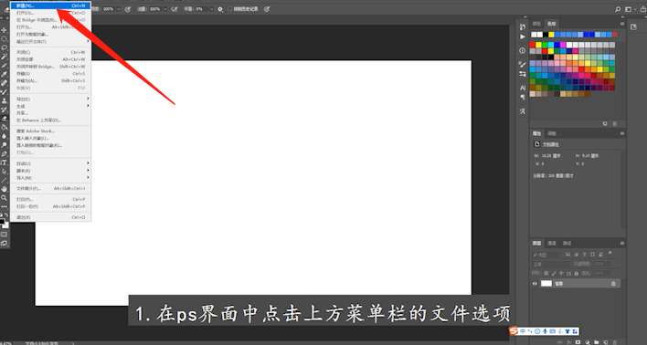The height and width of the screenshot is (345, 647).
Task: Open the search magnifier at top right
Action: [619, 10]
